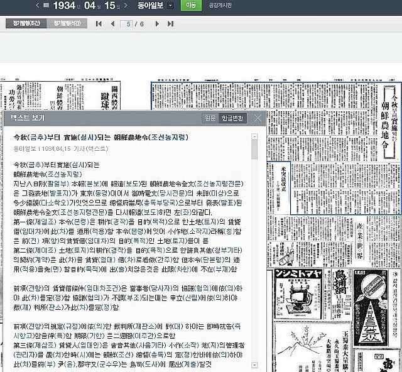Click the 朝鮮體育 article on left page
402x372 pixels.
(58, 97)
